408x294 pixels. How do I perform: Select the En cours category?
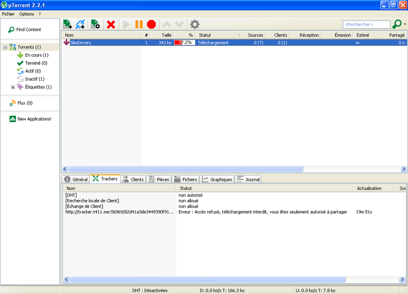(x=36, y=55)
